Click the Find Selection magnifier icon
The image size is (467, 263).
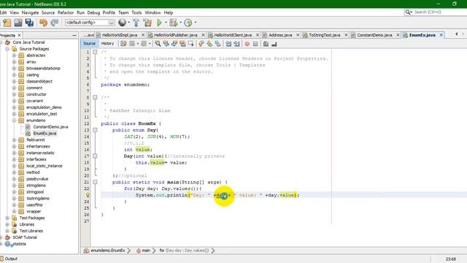coord(158,44)
